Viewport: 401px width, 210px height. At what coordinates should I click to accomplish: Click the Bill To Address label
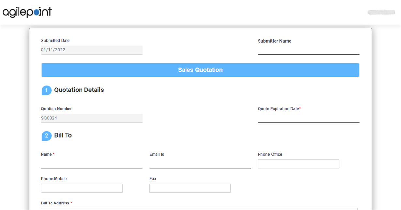pos(56,203)
